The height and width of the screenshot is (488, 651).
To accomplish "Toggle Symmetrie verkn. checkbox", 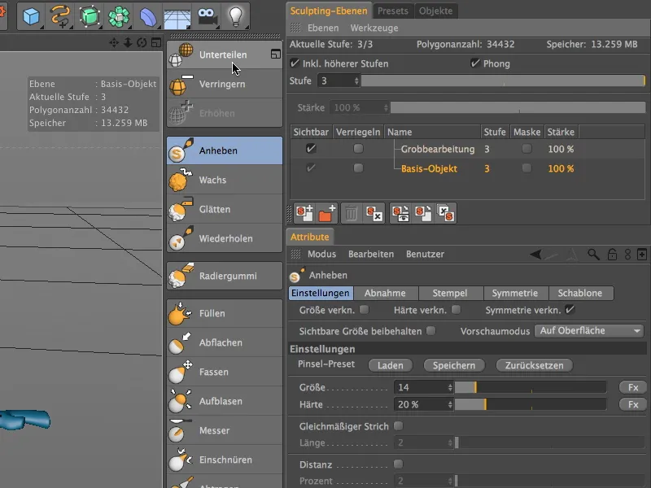I will [x=570, y=310].
